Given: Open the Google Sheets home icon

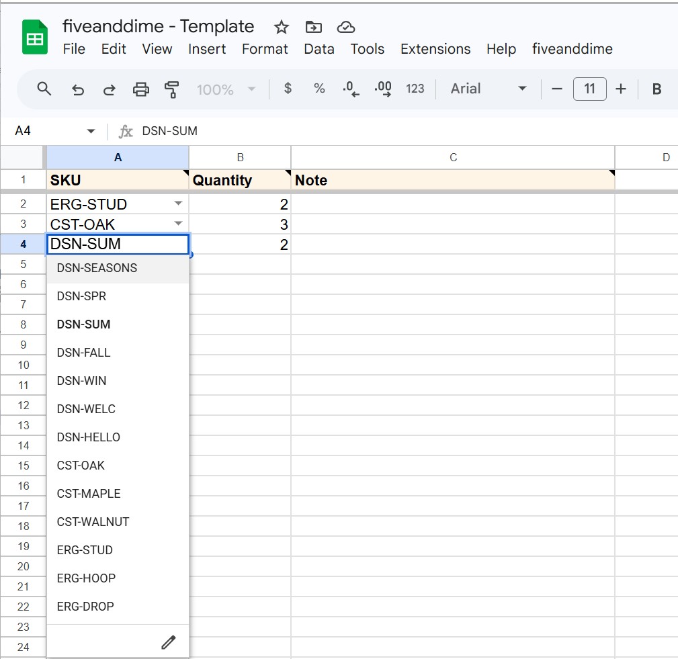Looking at the screenshot, I should click(34, 37).
